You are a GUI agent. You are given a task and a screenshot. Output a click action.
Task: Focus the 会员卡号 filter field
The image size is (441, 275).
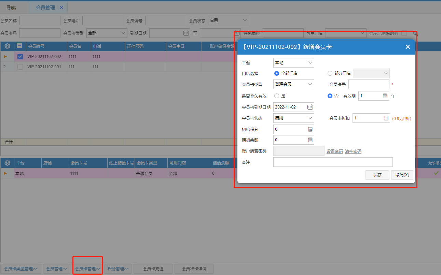click(40, 33)
